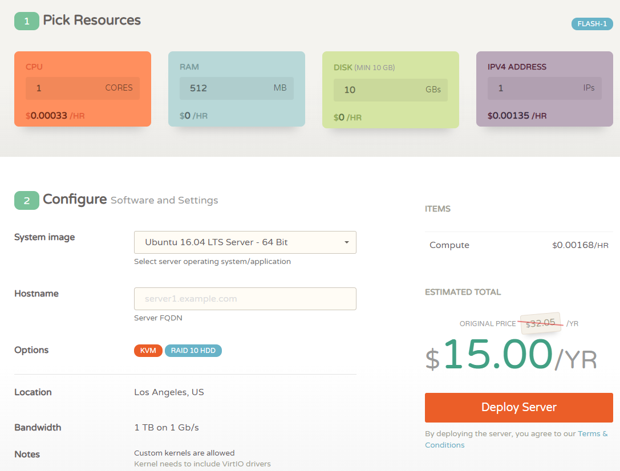The image size is (620, 471).
Task: Click the IPv4 address count input
Action: 530,88
